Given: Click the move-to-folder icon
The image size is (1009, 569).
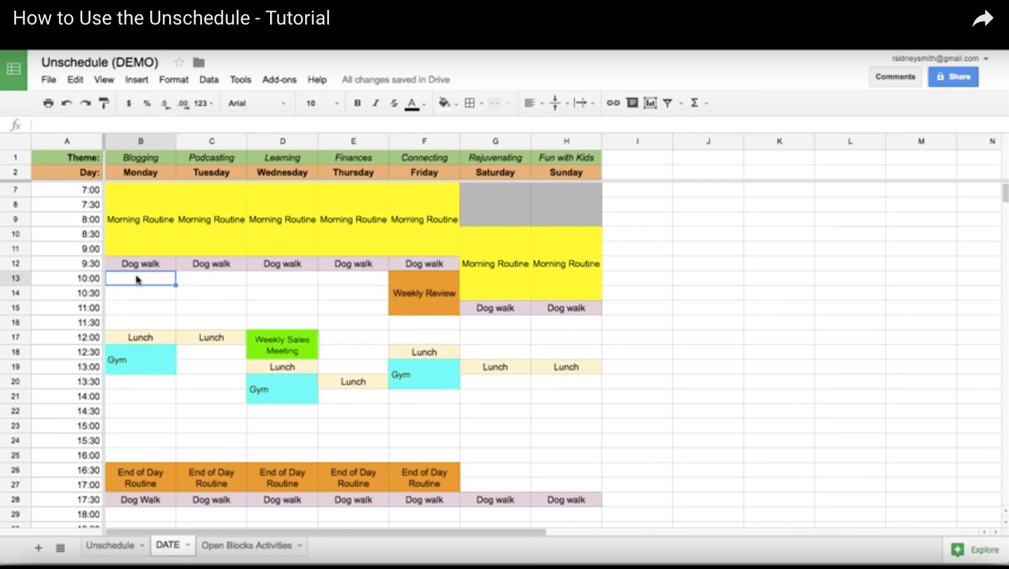Looking at the screenshot, I should coord(199,62).
